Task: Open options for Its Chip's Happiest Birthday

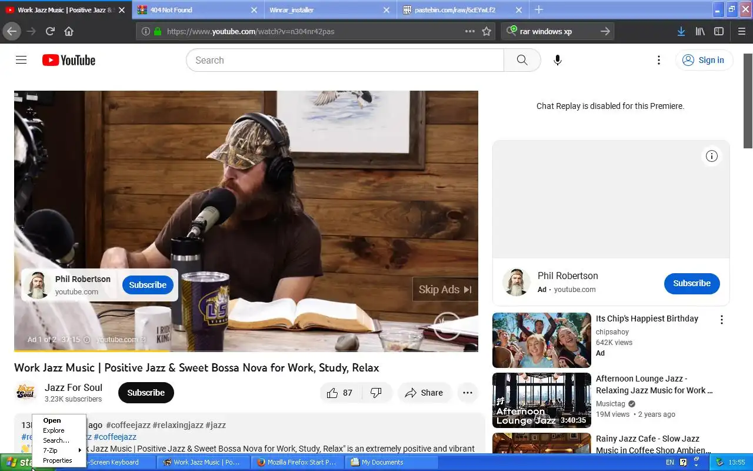Action: pyautogui.click(x=722, y=320)
